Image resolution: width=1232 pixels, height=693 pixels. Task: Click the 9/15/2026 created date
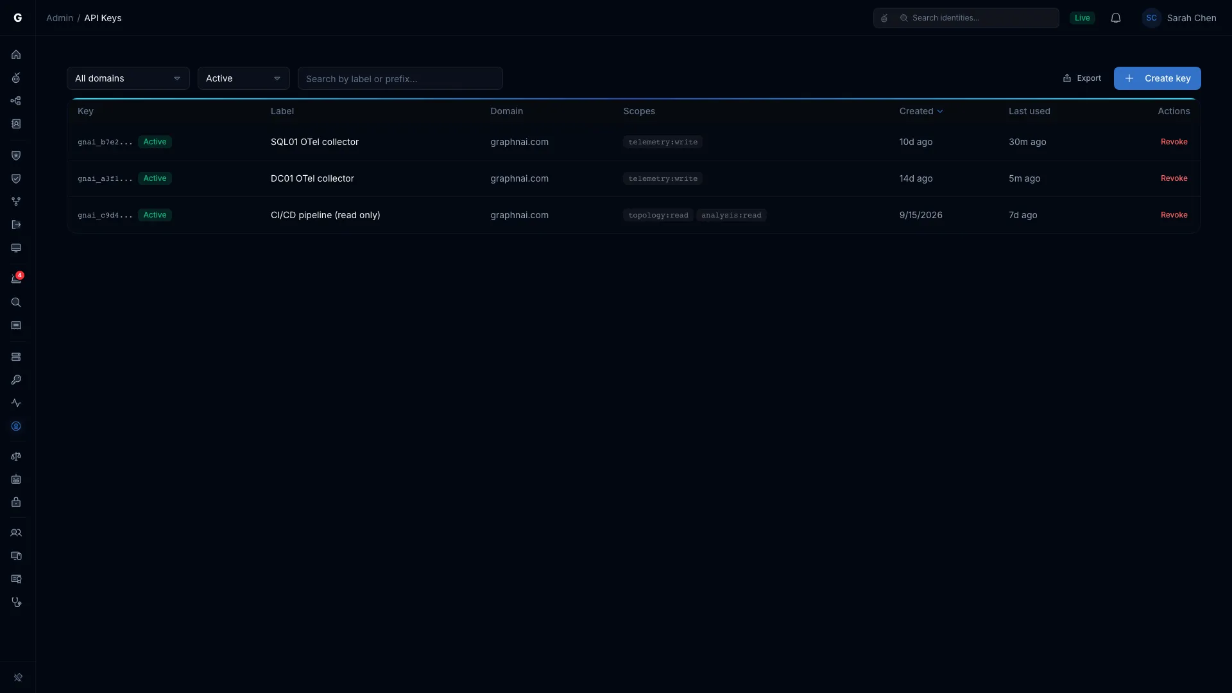click(921, 215)
